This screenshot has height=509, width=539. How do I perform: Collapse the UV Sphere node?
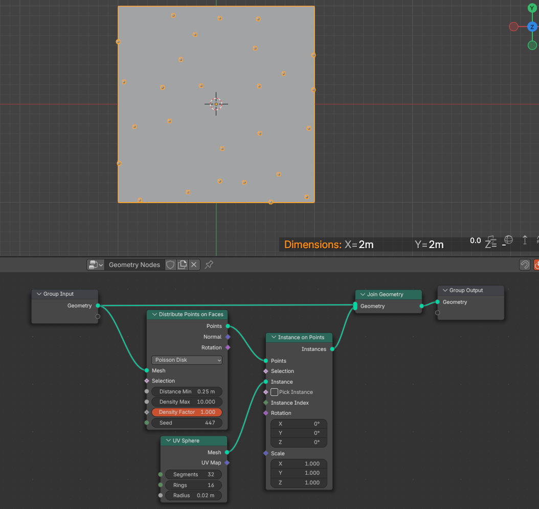pyautogui.click(x=168, y=440)
